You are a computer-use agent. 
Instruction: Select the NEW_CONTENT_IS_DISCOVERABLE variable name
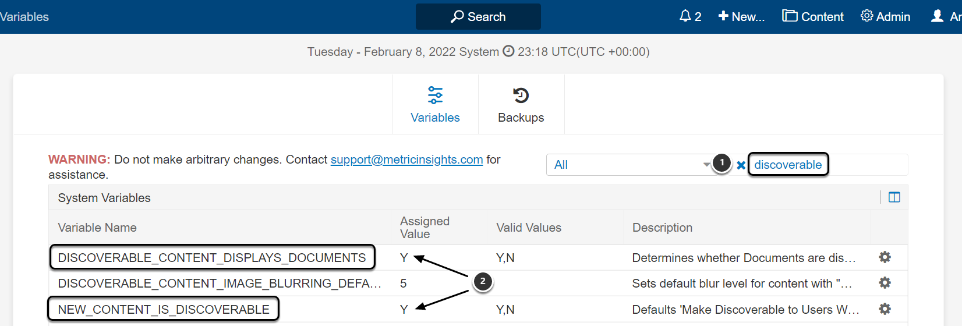[x=164, y=309]
